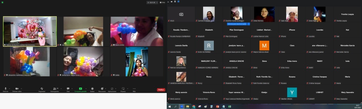
Task: Click Solicitar para reactivar audio button
Action: [237, 24]
